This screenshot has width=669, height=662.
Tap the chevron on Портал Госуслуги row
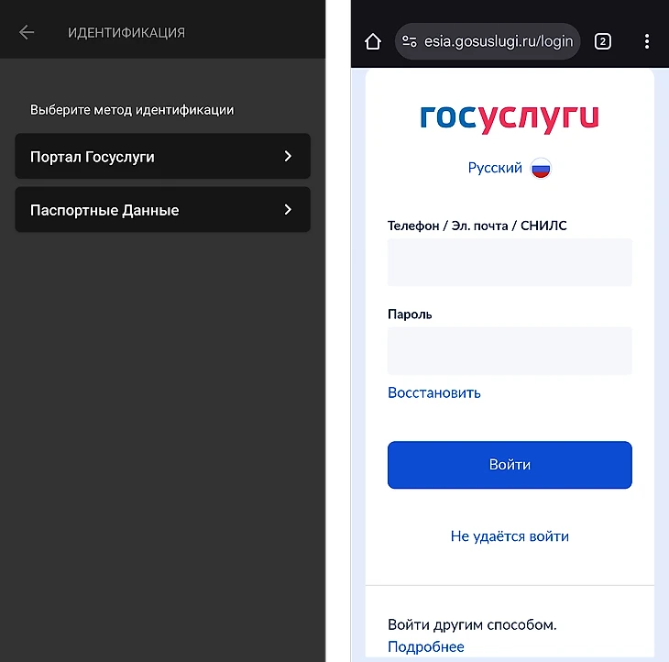pyautogui.click(x=288, y=156)
